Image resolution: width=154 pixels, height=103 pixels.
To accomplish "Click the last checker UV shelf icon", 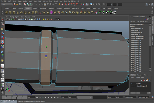I will click(115, 12).
